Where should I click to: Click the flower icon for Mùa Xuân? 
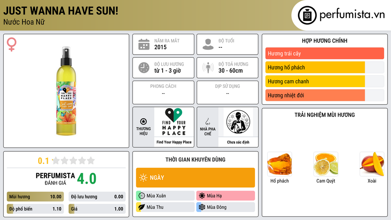142,196
